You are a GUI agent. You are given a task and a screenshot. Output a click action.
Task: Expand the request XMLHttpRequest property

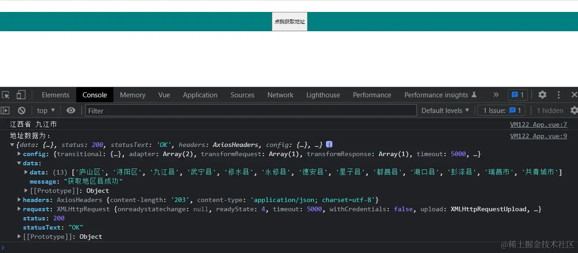(19, 209)
